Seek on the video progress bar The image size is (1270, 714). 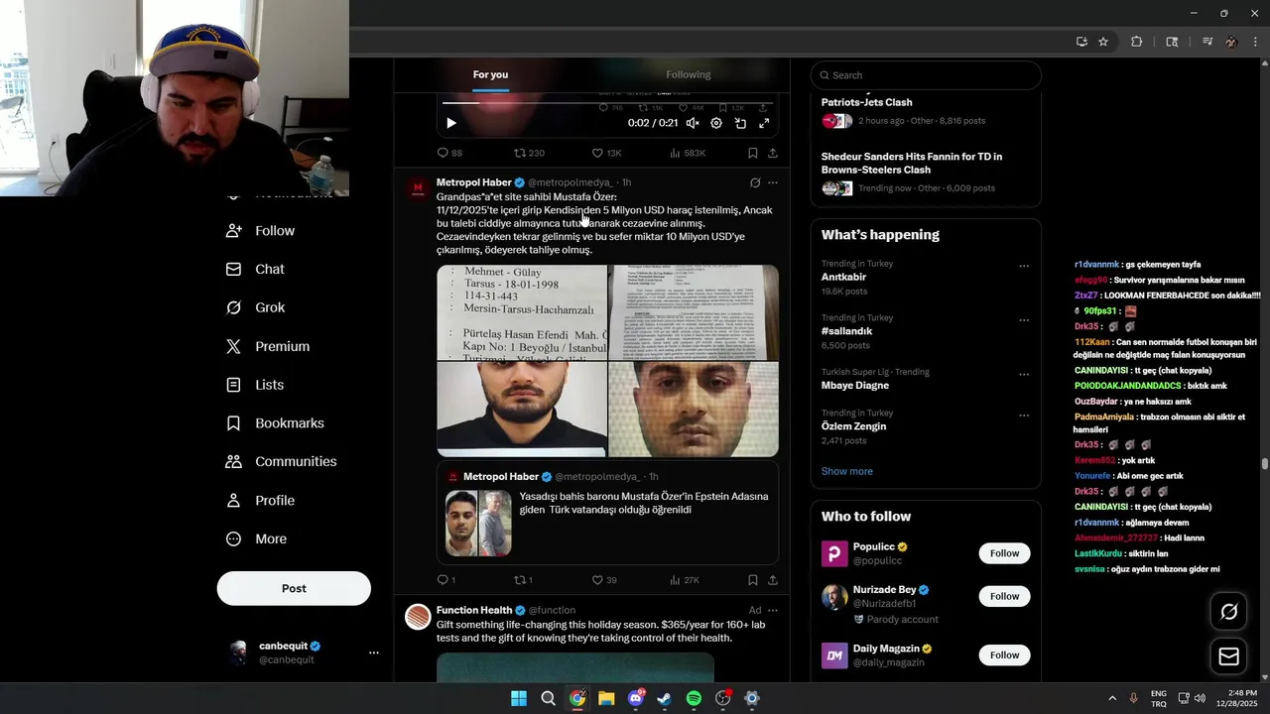[x=607, y=102]
